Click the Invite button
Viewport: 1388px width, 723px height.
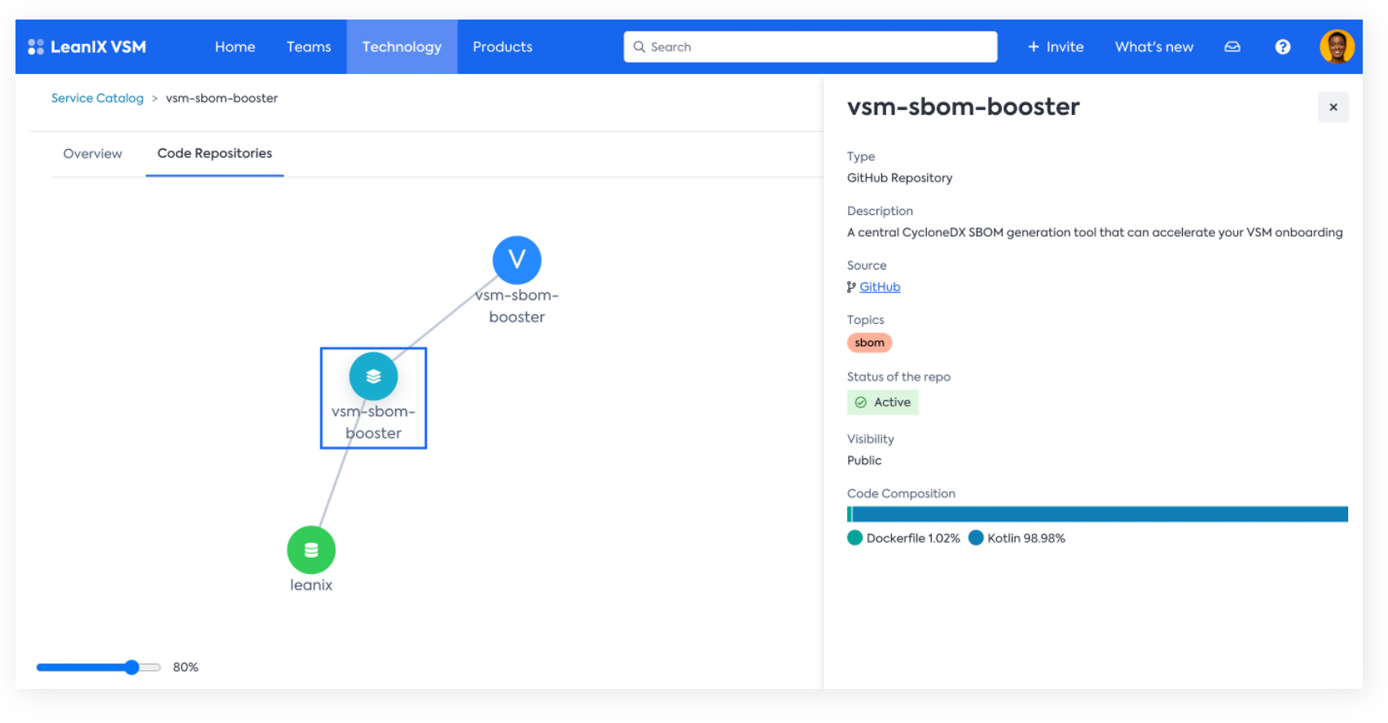(x=1056, y=47)
